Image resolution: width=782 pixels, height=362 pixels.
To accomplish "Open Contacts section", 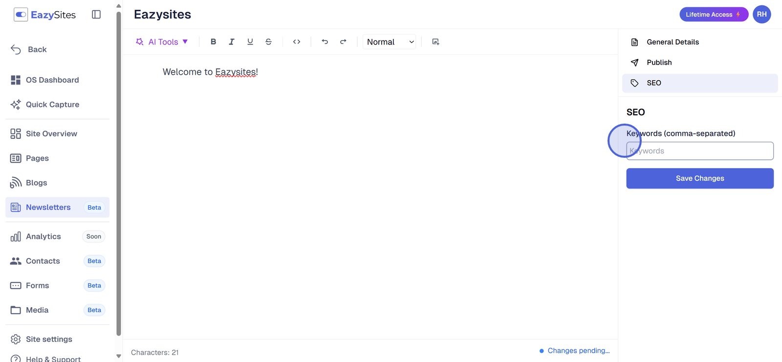I will [57, 261].
